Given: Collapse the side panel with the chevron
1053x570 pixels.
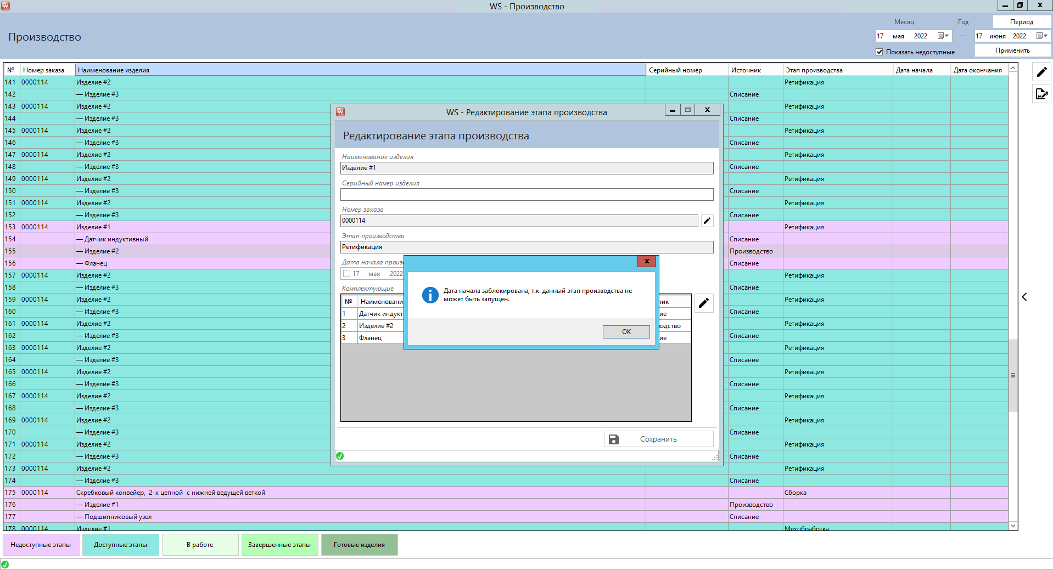Looking at the screenshot, I should pyautogui.click(x=1024, y=297).
